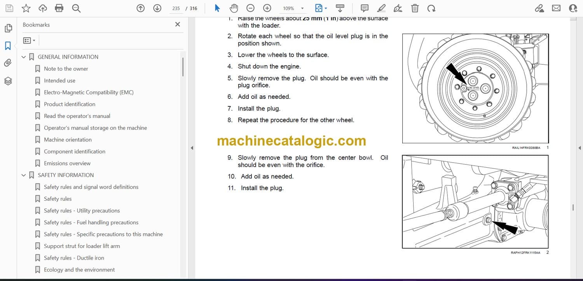The width and height of the screenshot is (583, 281).
Task: Open Safety rules - Ductile iron bookmark
Action: pos(74,258)
